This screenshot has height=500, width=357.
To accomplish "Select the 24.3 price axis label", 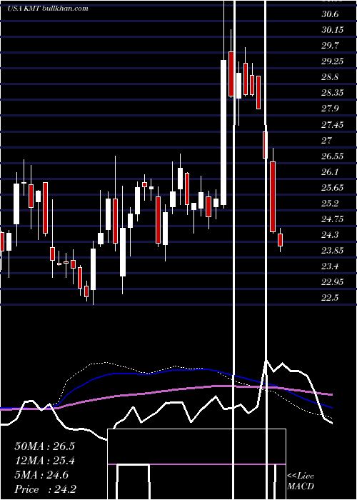I will tap(330, 235).
